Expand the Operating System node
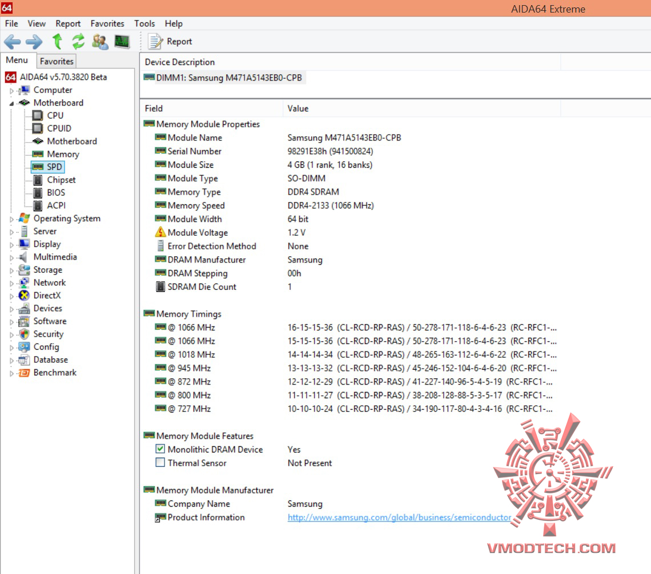The image size is (651, 574). [x=11, y=219]
